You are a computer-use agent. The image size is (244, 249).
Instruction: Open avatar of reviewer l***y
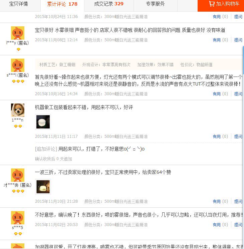coord(18,33)
